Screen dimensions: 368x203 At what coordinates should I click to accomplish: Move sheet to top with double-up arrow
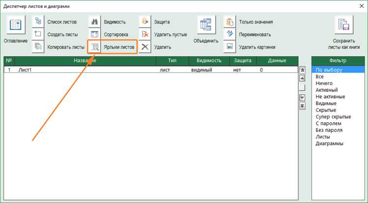303,70
